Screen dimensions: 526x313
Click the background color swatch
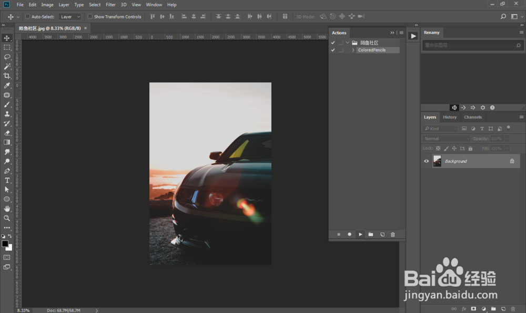(9, 248)
